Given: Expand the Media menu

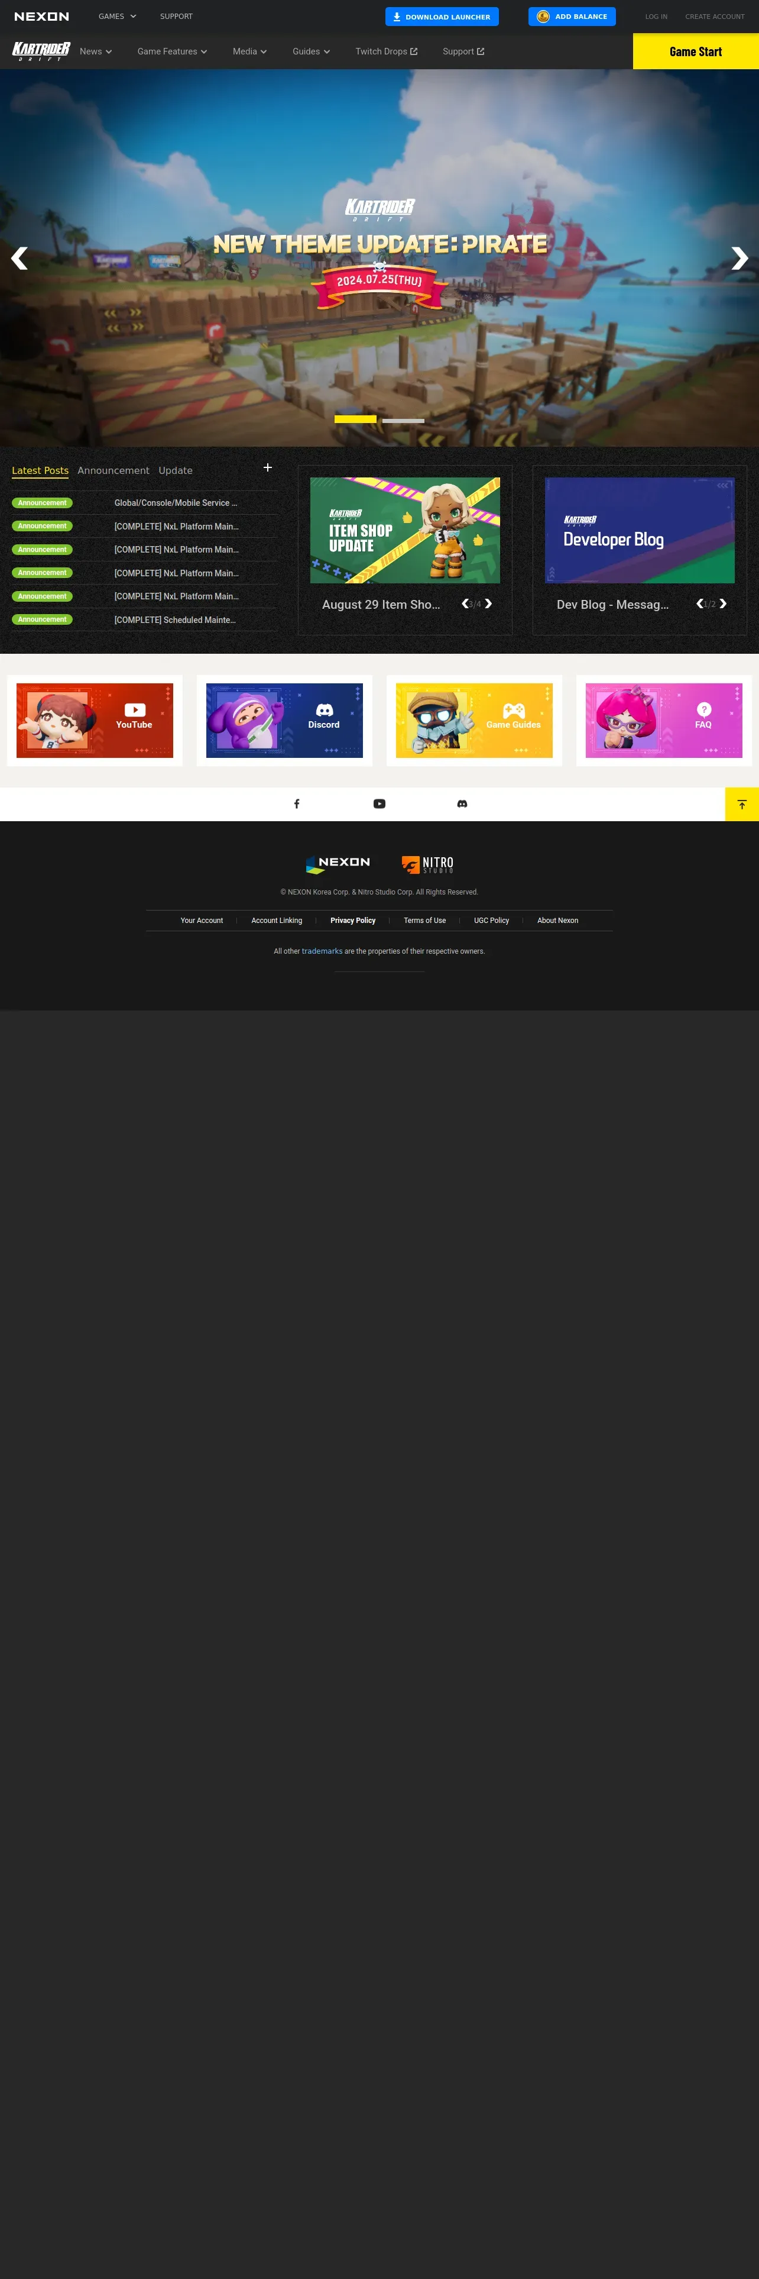Looking at the screenshot, I should (249, 51).
